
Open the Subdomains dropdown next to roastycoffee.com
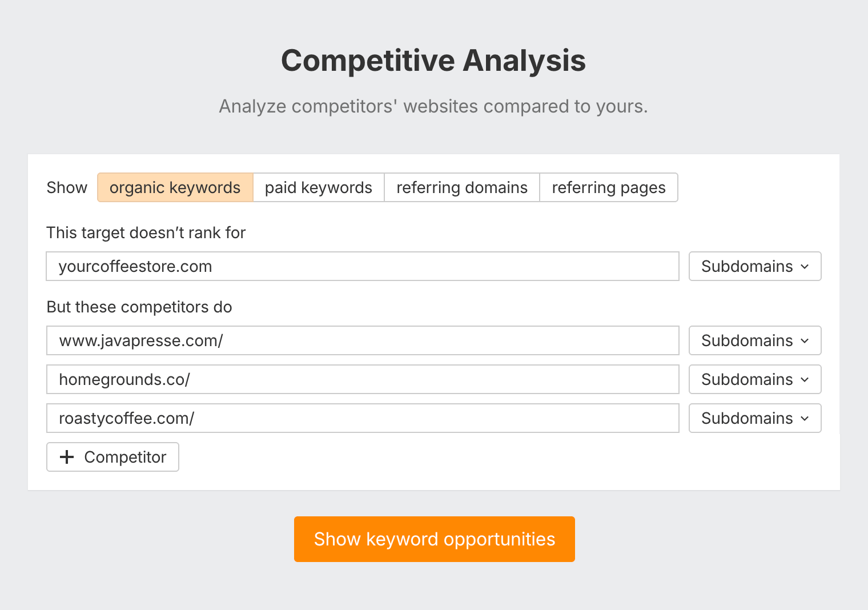pyautogui.click(x=754, y=418)
